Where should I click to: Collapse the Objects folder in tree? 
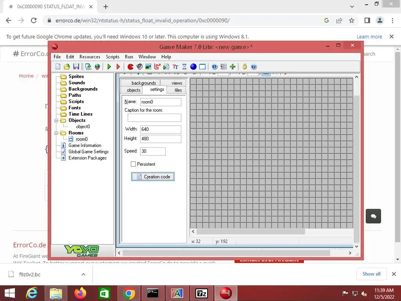[x=56, y=120]
